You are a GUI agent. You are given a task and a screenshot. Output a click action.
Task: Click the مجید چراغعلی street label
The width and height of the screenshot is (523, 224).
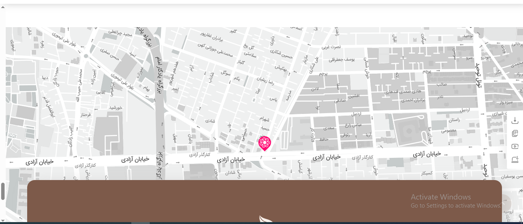pyautogui.click(x=120, y=33)
